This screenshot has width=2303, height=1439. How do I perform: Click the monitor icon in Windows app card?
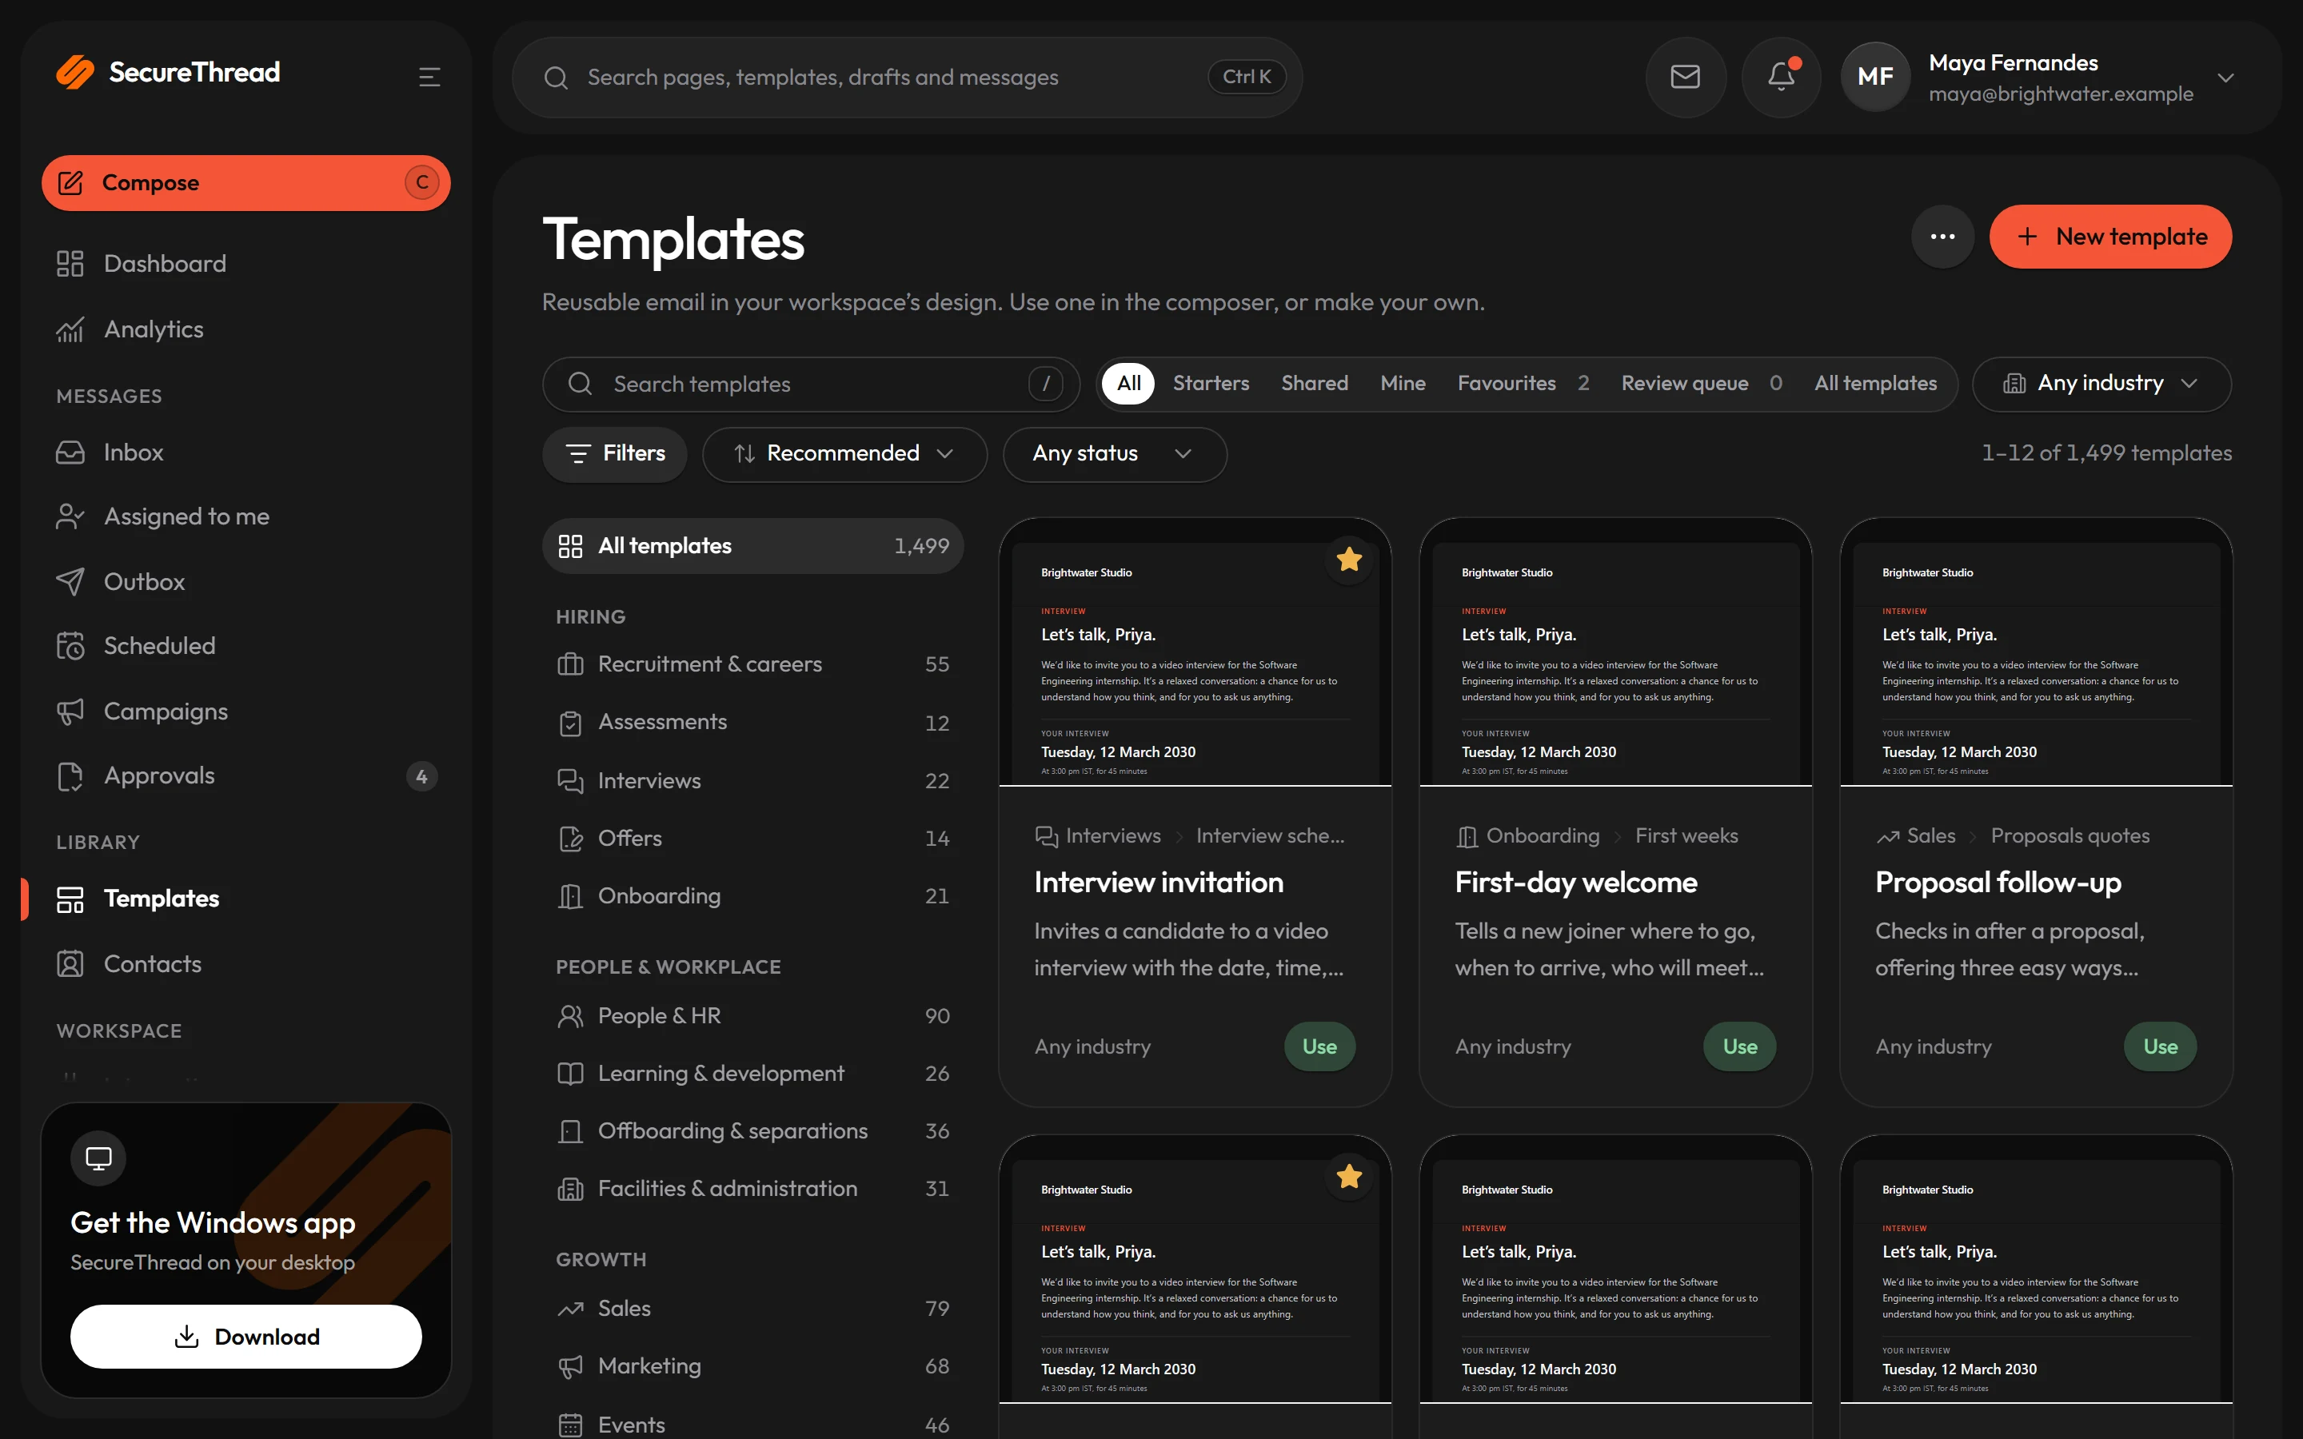point(98,1158)
